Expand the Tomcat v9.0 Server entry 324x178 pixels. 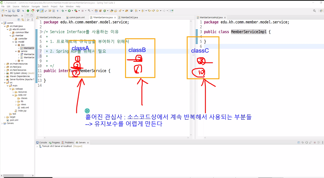37,146
